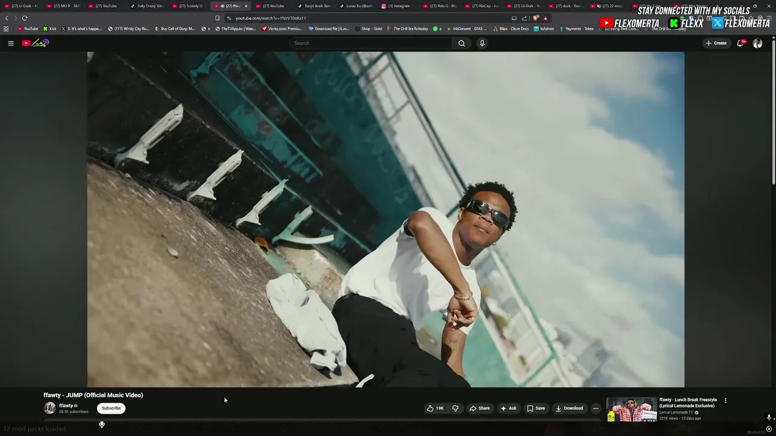Save the video to a playlist
The image size is (776, 436).
536,408
